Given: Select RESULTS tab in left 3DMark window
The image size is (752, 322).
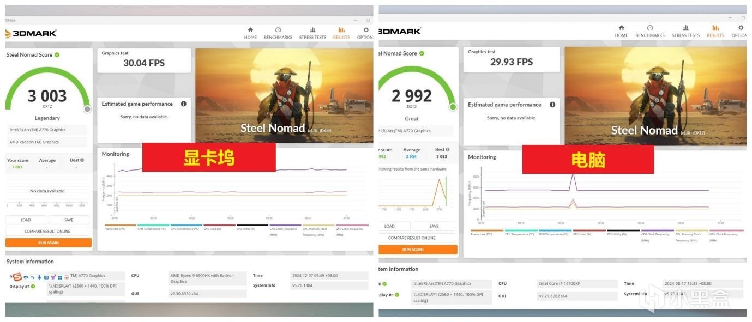Looking at the screenshot, I should [341, 33].
